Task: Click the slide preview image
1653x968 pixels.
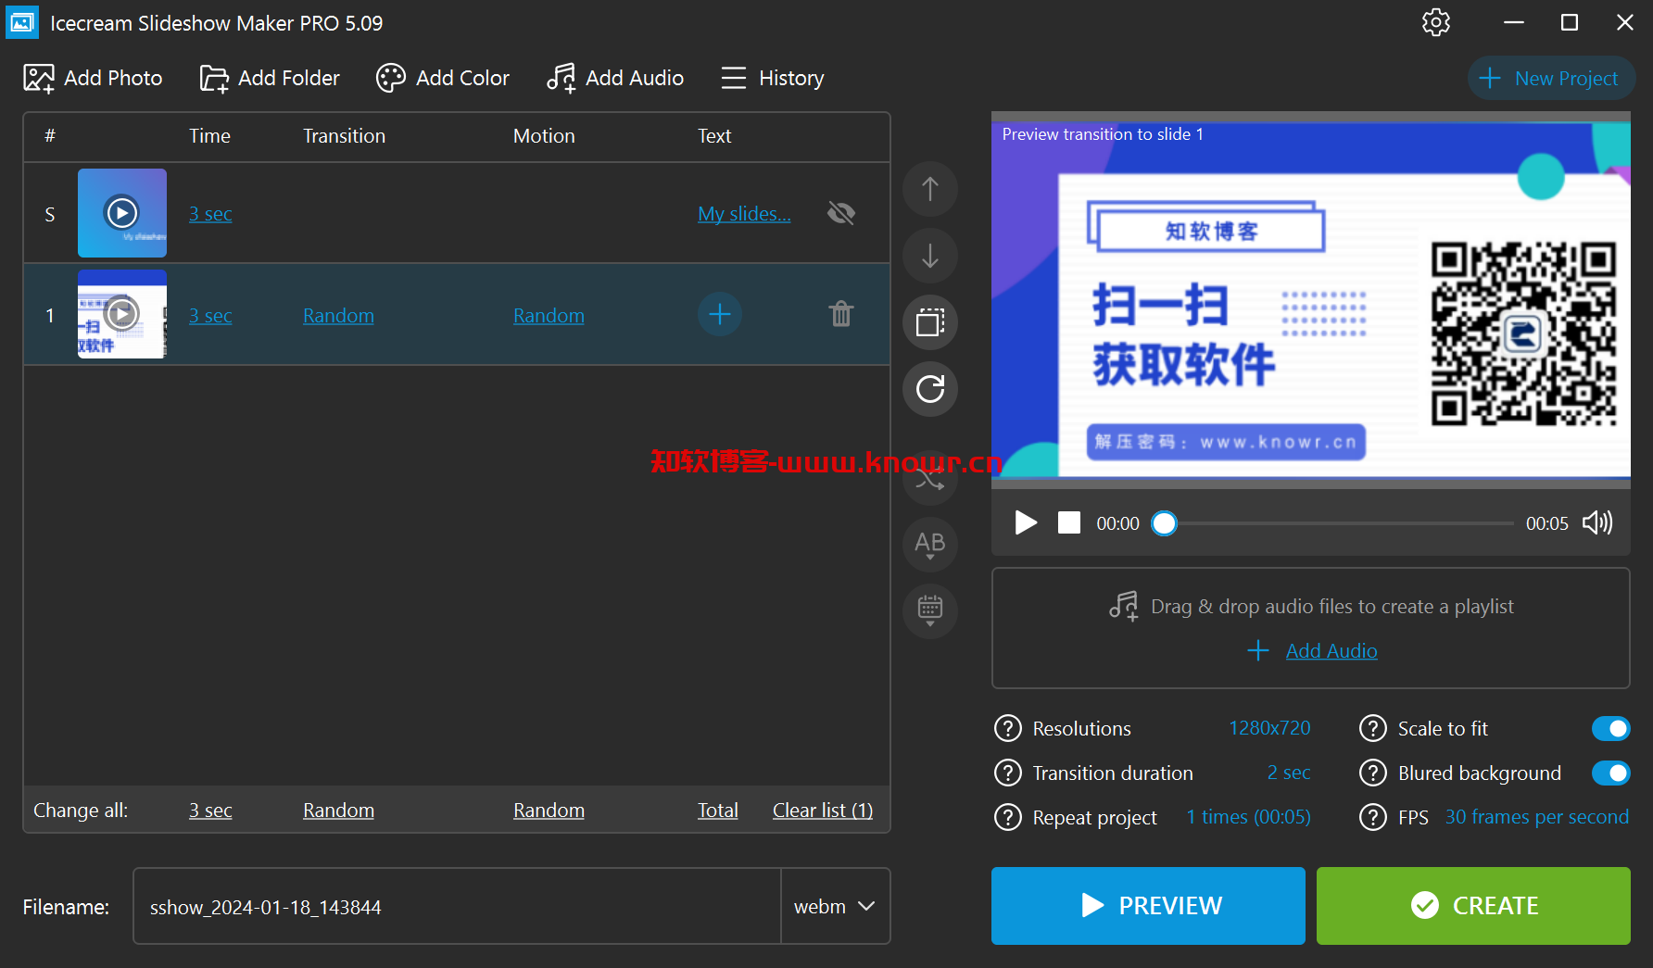Action: [x=1311, y=301]
